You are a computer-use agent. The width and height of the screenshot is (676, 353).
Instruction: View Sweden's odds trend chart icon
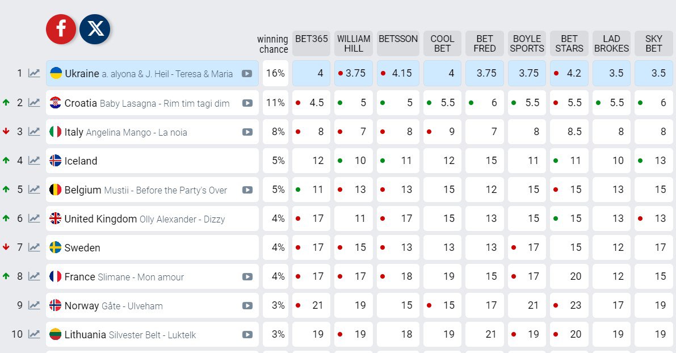(35, 247)
